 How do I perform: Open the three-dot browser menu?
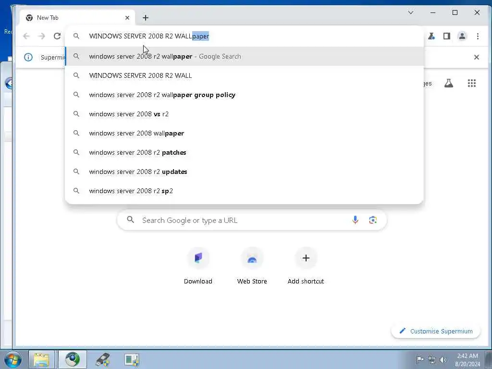[478, 36]
